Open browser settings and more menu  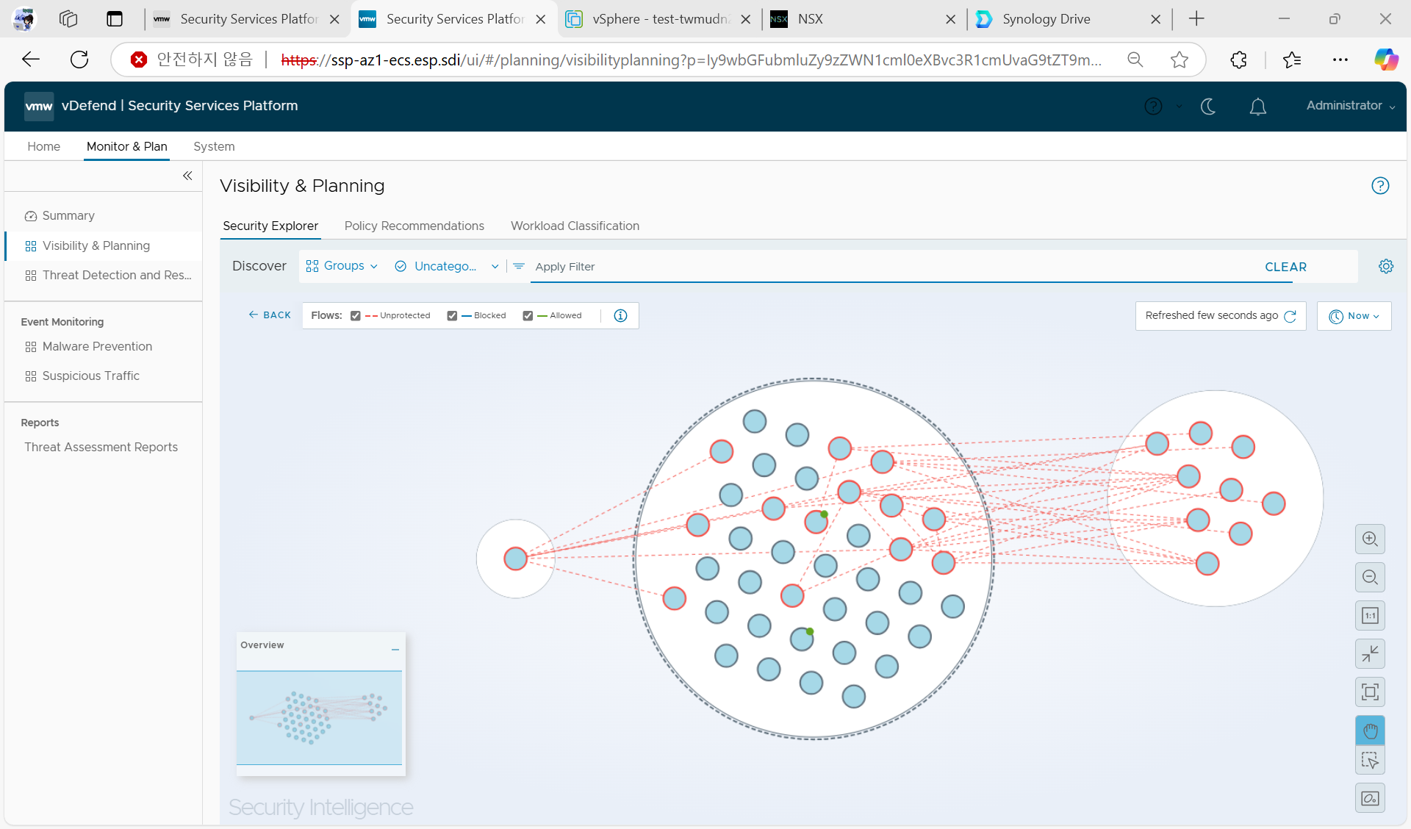(1340, 60)
